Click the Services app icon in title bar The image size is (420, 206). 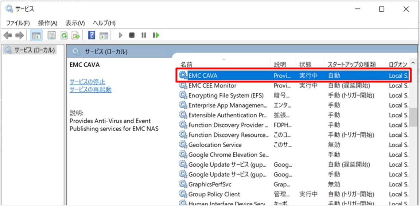pyautogui.click(x=9, y=9)
